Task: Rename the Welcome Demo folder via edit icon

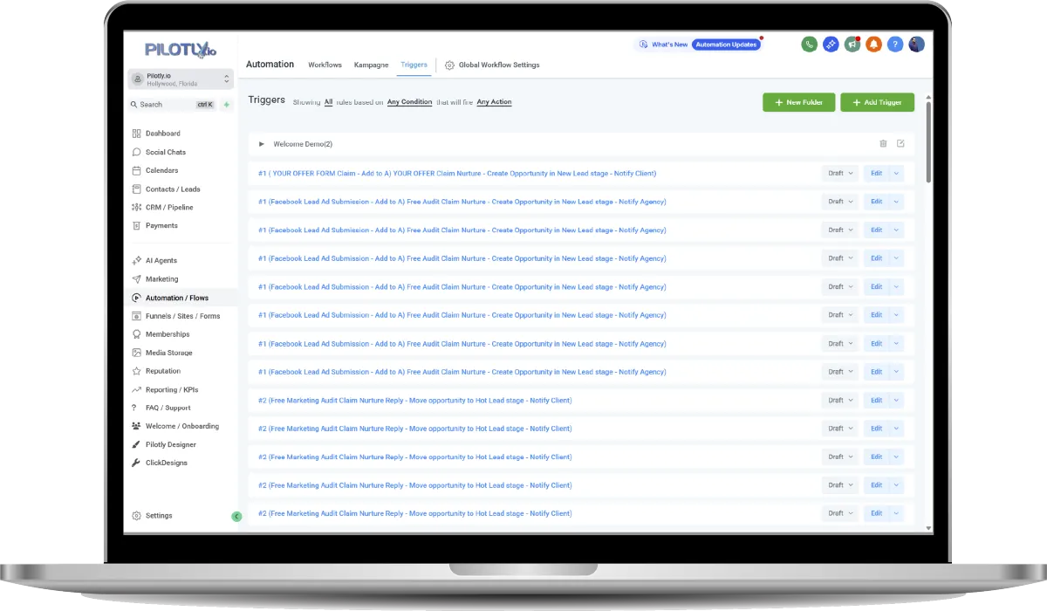Action: [x=900, y=144]
